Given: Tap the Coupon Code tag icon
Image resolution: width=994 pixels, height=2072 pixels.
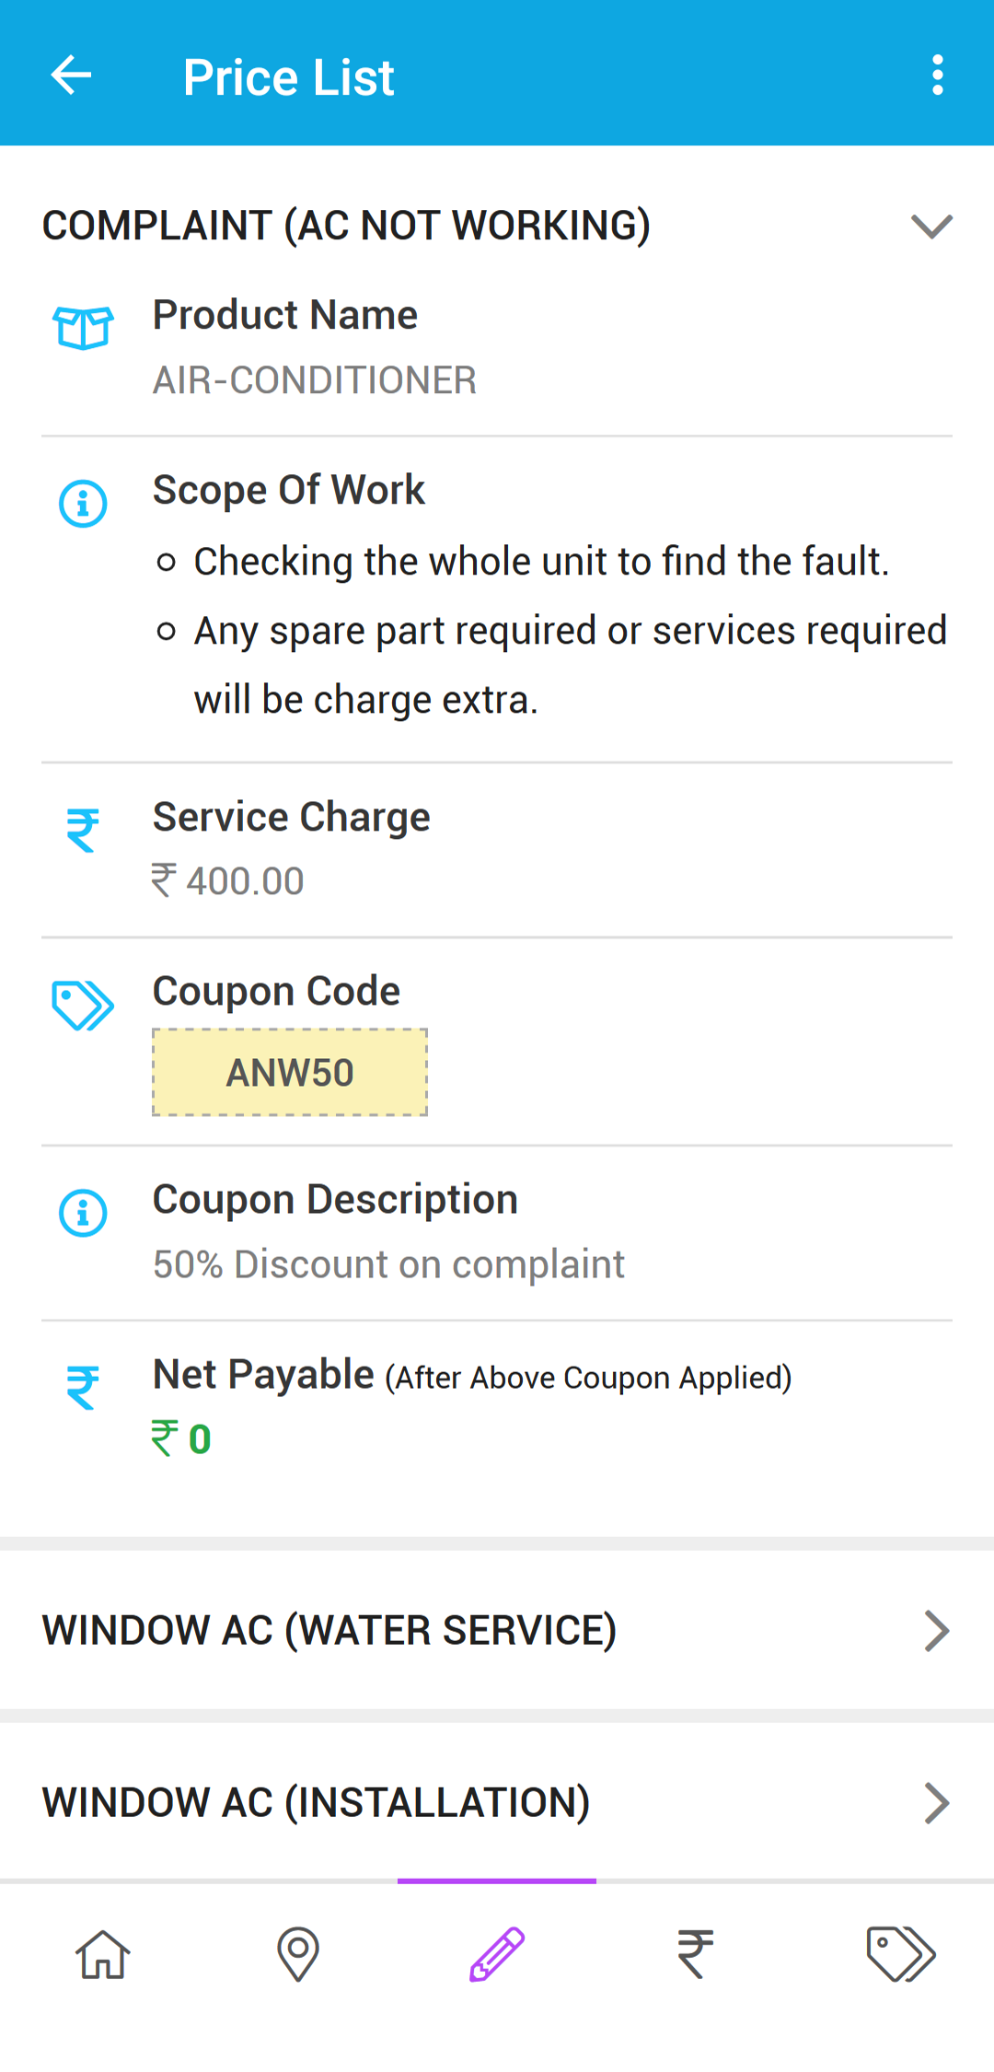Looking at the screenshot, I should coord(83,1005).
